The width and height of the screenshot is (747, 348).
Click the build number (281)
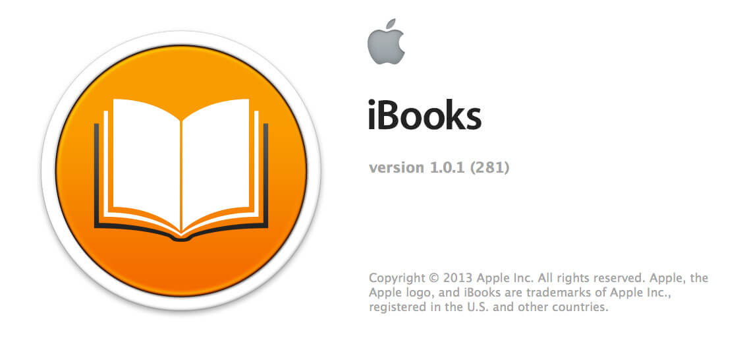click(x=489, y=168)
